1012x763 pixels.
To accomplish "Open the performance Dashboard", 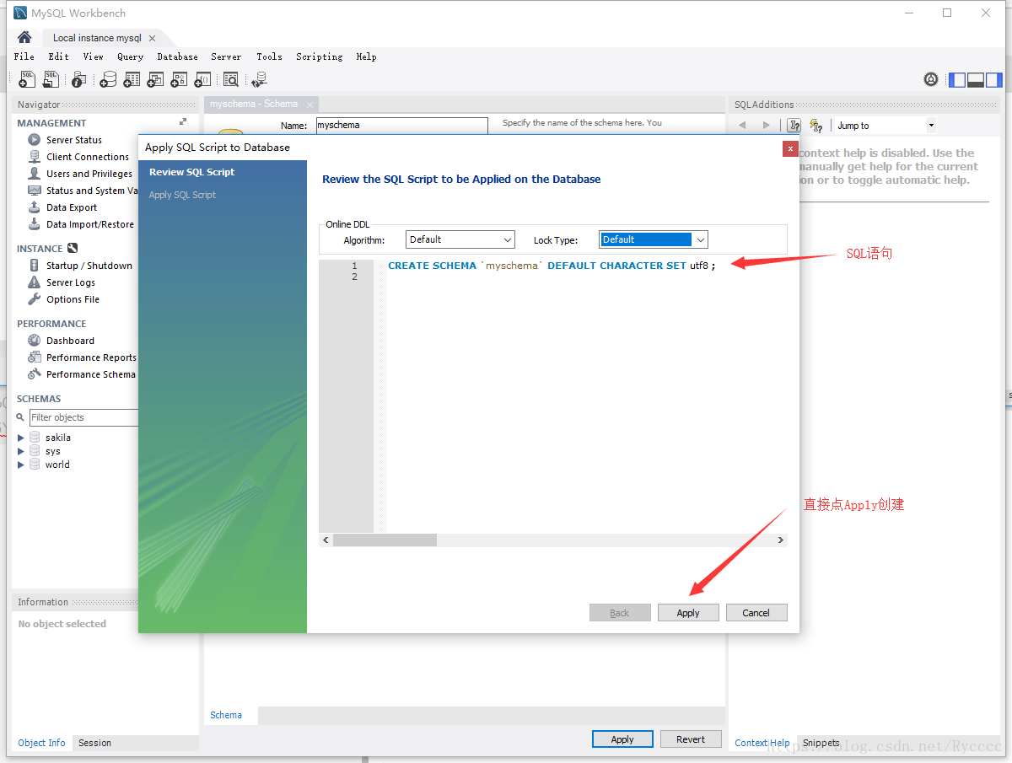I will pyautogui.click(x=70, y=341).
